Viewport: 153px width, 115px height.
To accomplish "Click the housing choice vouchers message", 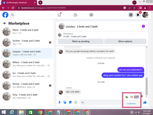I will coord(90,51).
